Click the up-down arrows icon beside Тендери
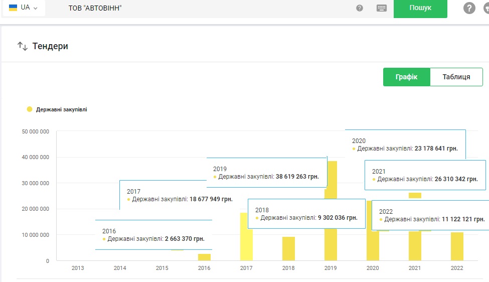The width and height of the screenshot is (489, 282). pyautogui.click(x=23, y=46)
